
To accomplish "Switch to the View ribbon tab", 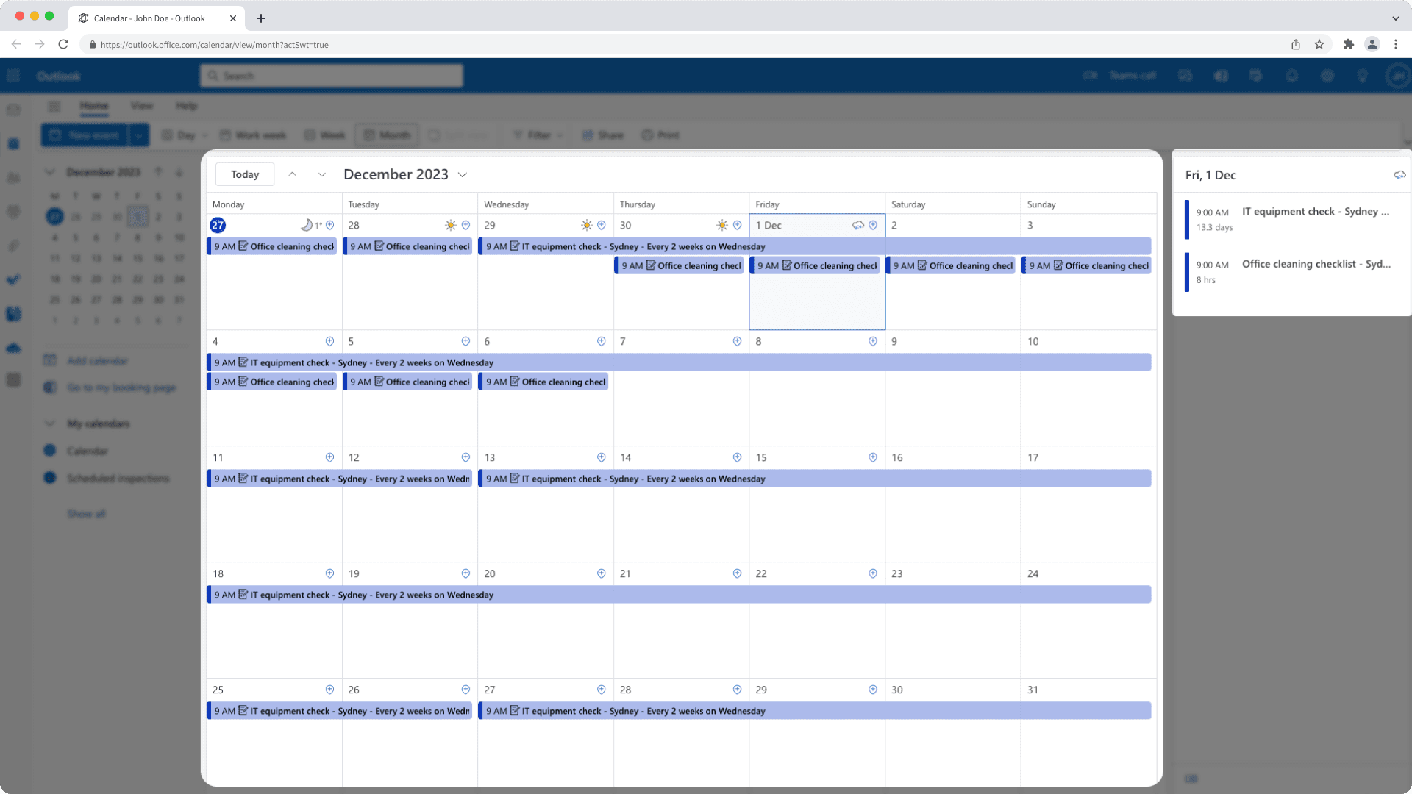I will [x=142, y=106].
